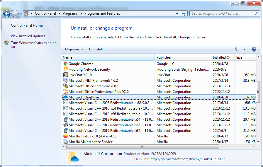The width and height of the screenshot is (263, 167).
Task: Open the recent pages dropdown arrow
Action: [x=21, y=14]
